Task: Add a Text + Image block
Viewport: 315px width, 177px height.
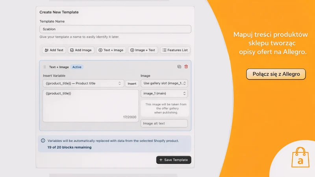Action: coord(111,50)
